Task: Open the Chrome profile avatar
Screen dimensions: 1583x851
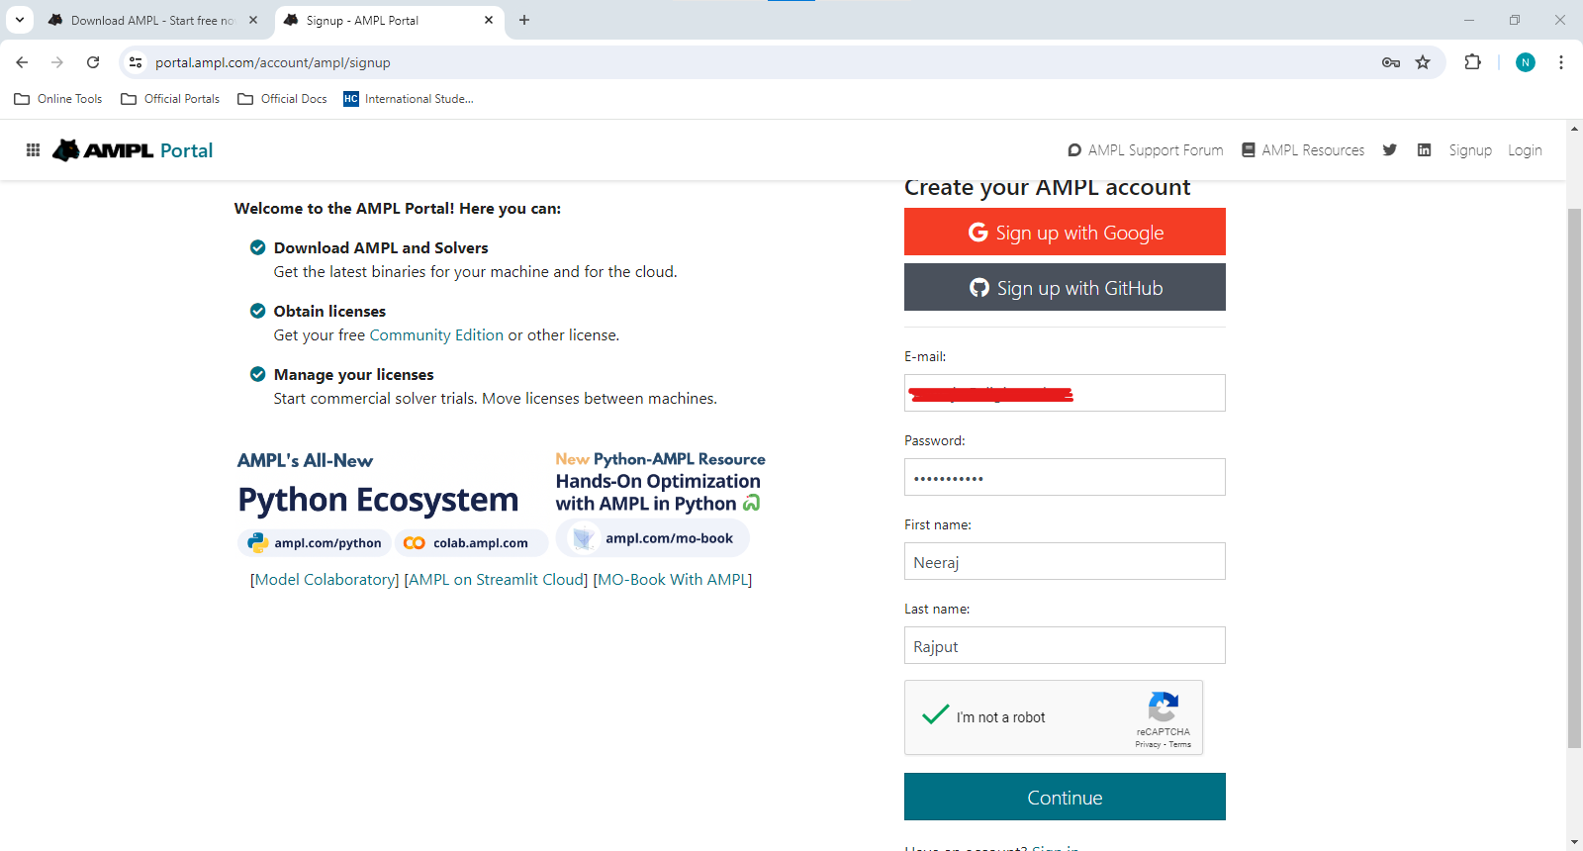Action: [x=1526, y=62]
